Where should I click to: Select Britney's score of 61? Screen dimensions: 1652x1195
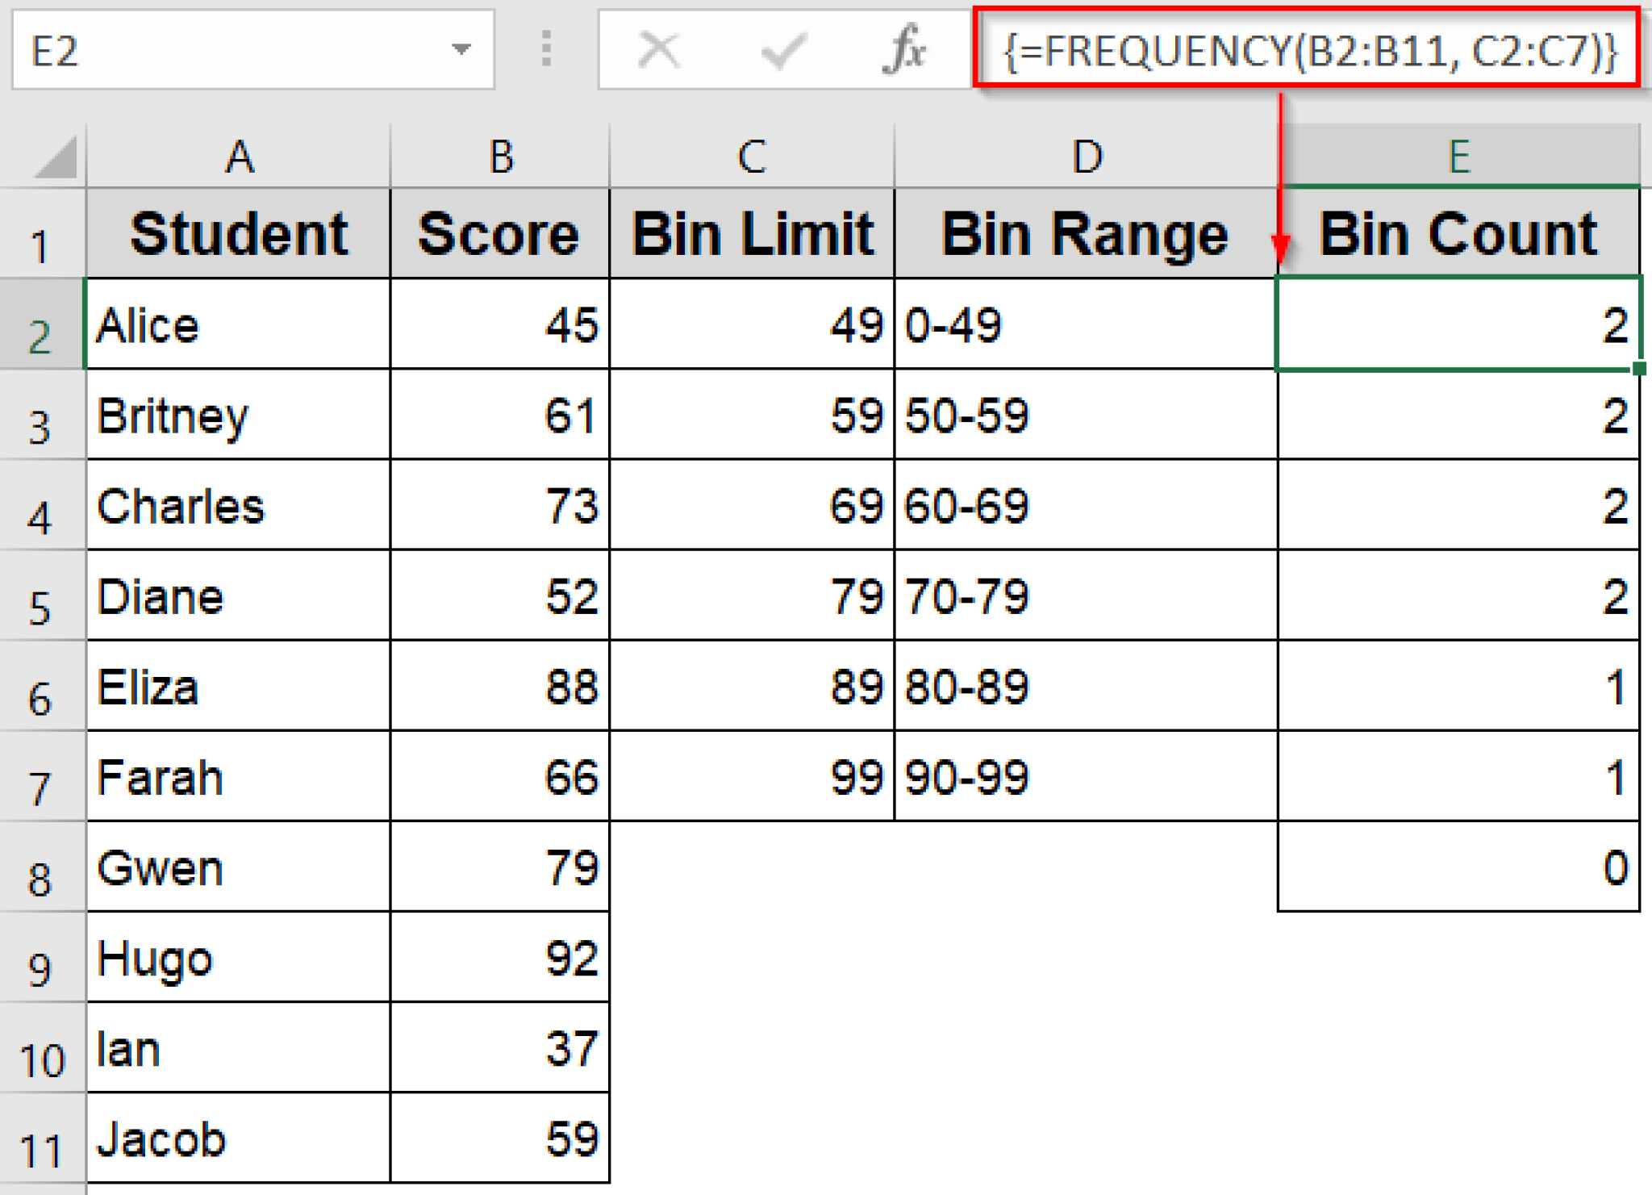[x=499, y=416]
